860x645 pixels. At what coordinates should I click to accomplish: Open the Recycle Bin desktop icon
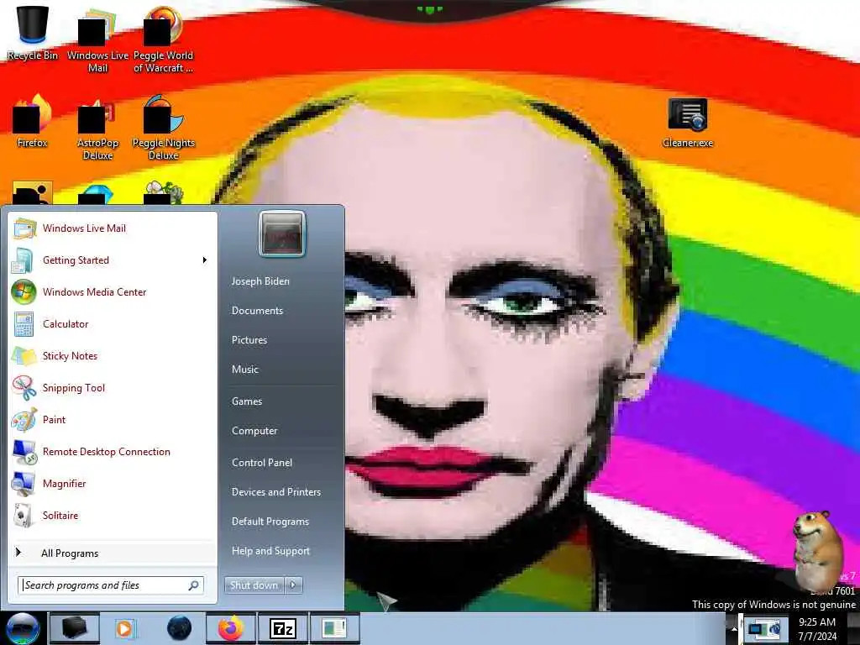tap(33, 33)
